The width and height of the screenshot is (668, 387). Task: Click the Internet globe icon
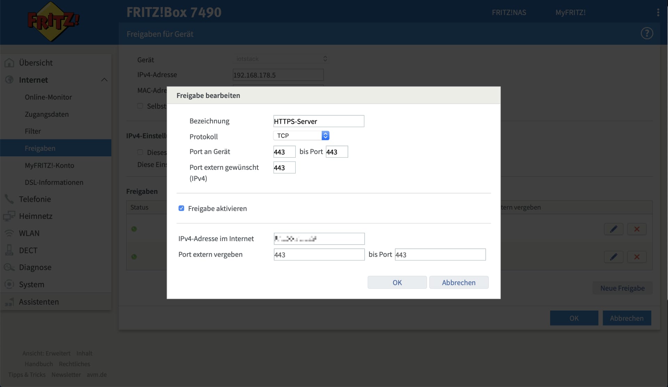tap(9, 80)
